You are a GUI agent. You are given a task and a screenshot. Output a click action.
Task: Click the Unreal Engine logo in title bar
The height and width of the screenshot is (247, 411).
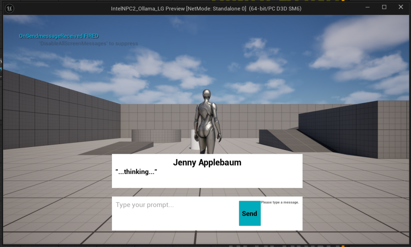pos(9,8)
